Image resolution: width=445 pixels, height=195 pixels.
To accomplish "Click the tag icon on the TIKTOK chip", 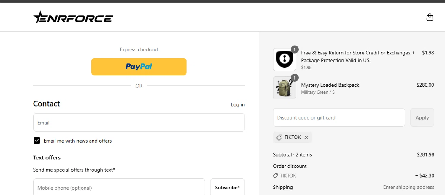I will click(x=279, y=137).
